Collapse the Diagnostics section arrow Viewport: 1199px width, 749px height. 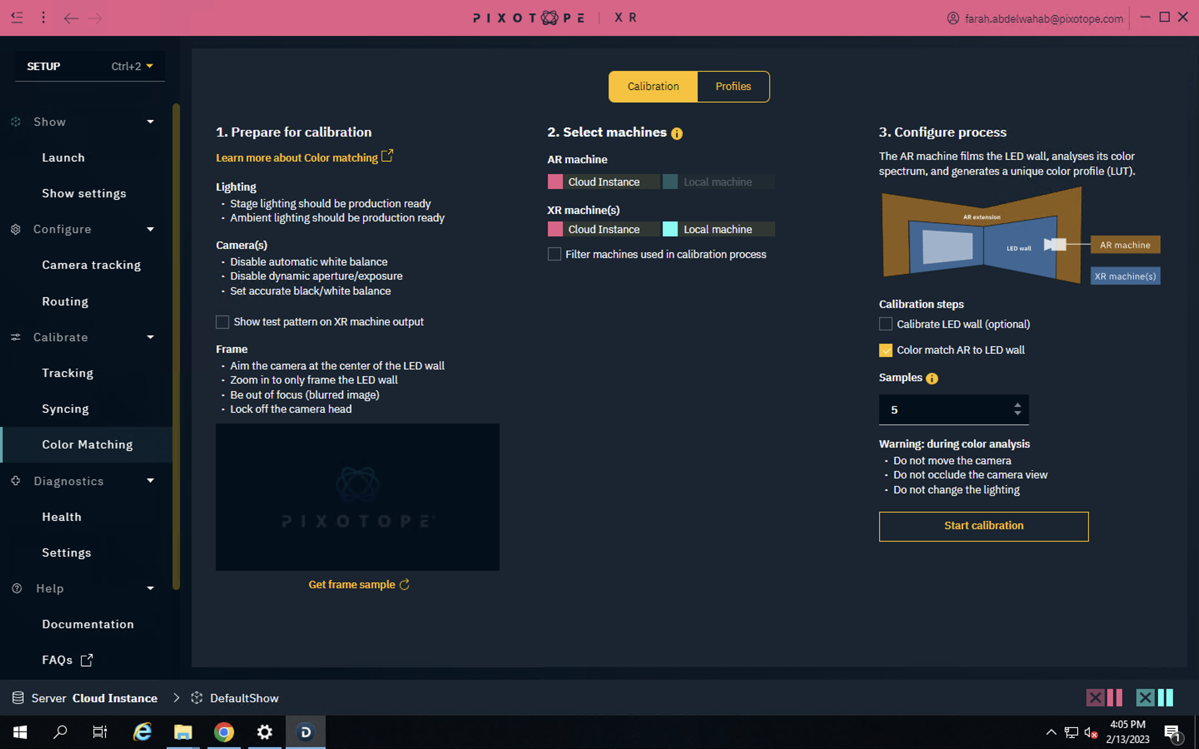[150, 481]
